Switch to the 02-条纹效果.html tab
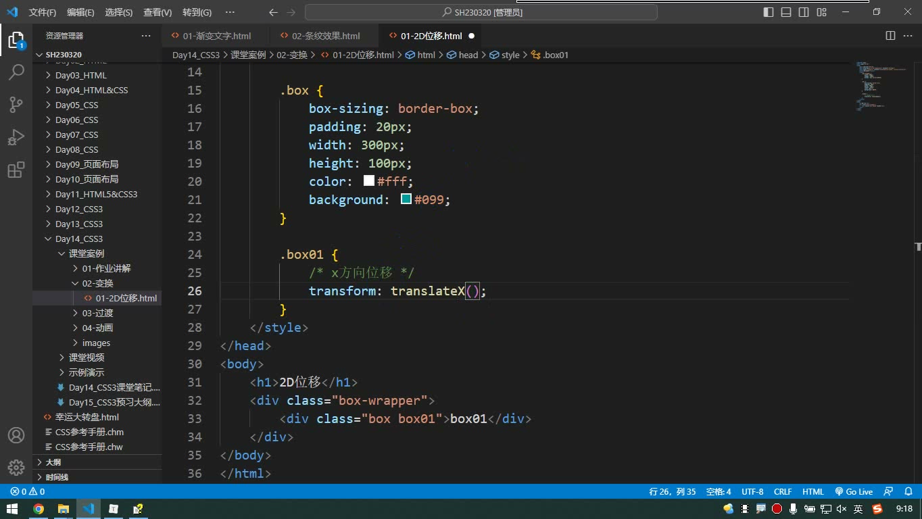Image resolution: width=922 pixels, height=519 pixels. pos(325,36)
